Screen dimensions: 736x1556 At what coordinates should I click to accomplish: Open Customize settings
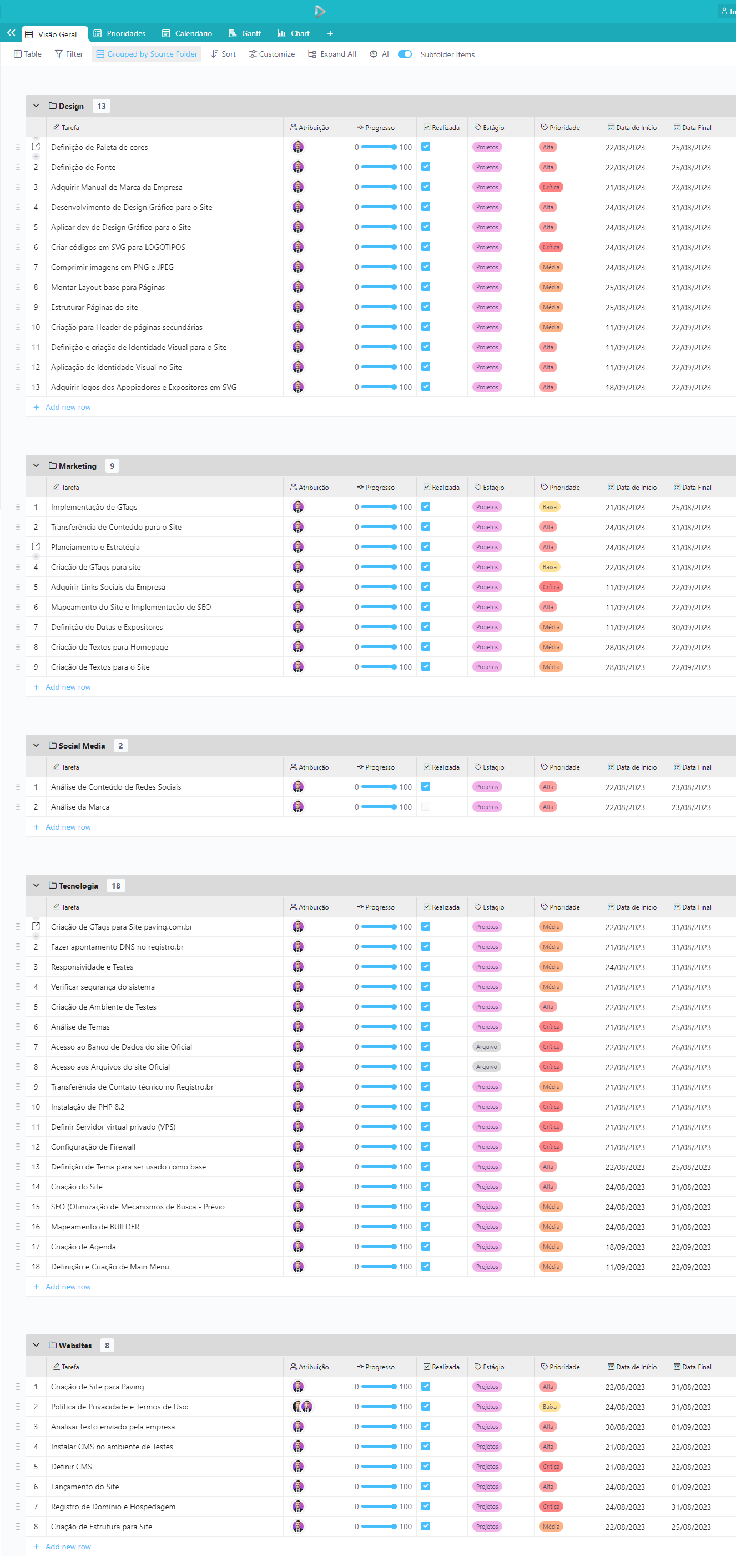pos(271,54)
